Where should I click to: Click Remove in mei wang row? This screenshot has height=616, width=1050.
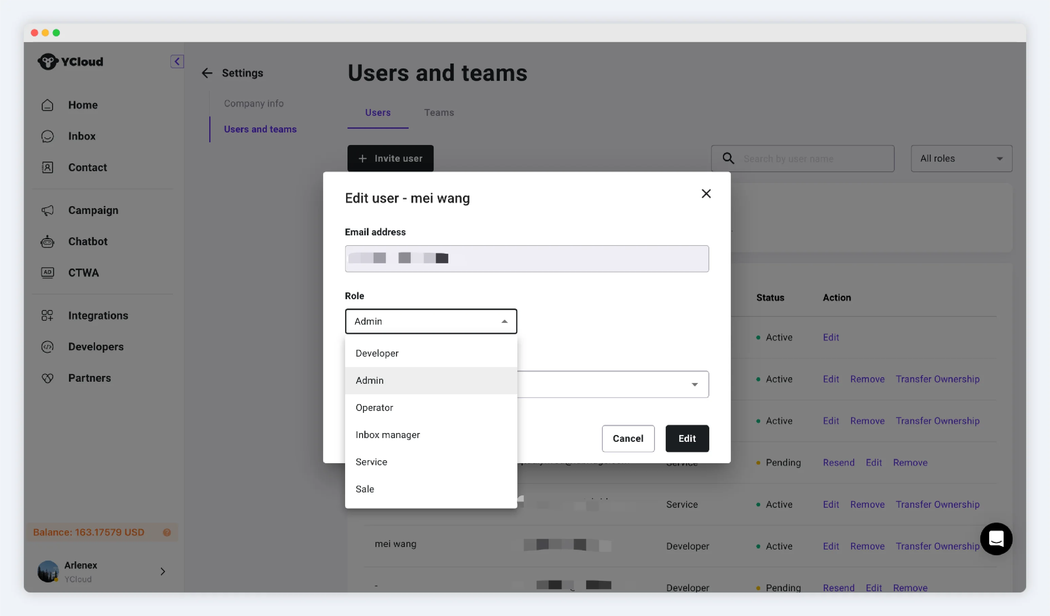click(x=868, y=546)
